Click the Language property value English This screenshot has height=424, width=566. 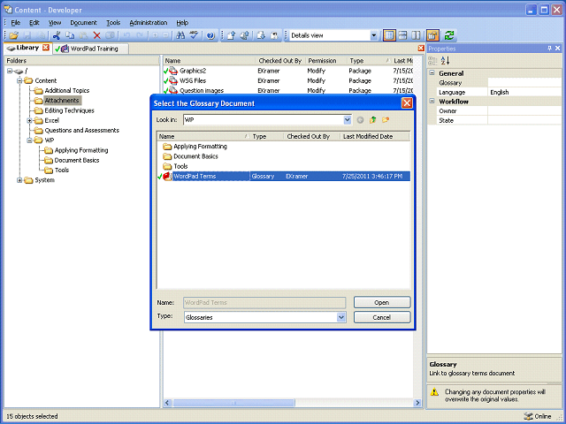pyautogui.click(x=524, y=92)
